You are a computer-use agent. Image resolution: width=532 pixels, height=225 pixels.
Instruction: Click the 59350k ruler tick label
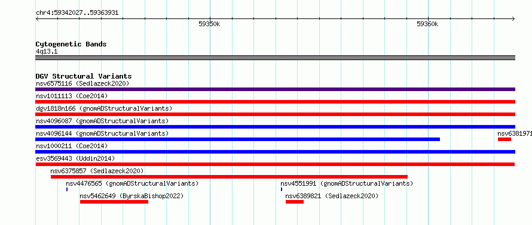coord(209,24)
